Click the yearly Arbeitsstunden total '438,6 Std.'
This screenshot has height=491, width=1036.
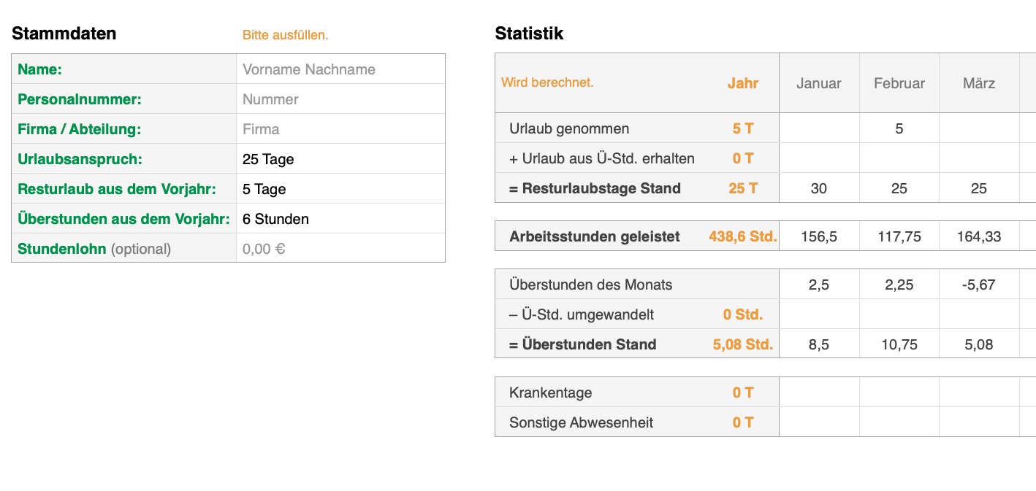[742, 236]
